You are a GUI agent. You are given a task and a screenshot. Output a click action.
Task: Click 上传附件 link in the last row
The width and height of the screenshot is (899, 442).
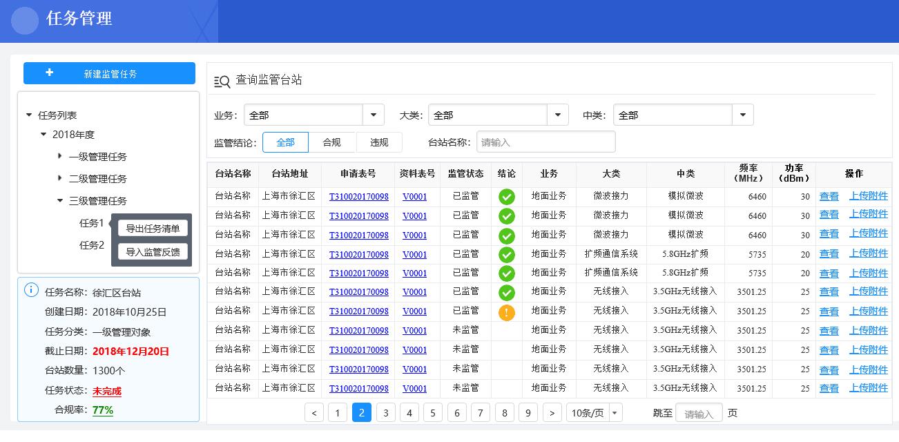tap(868, 388)
